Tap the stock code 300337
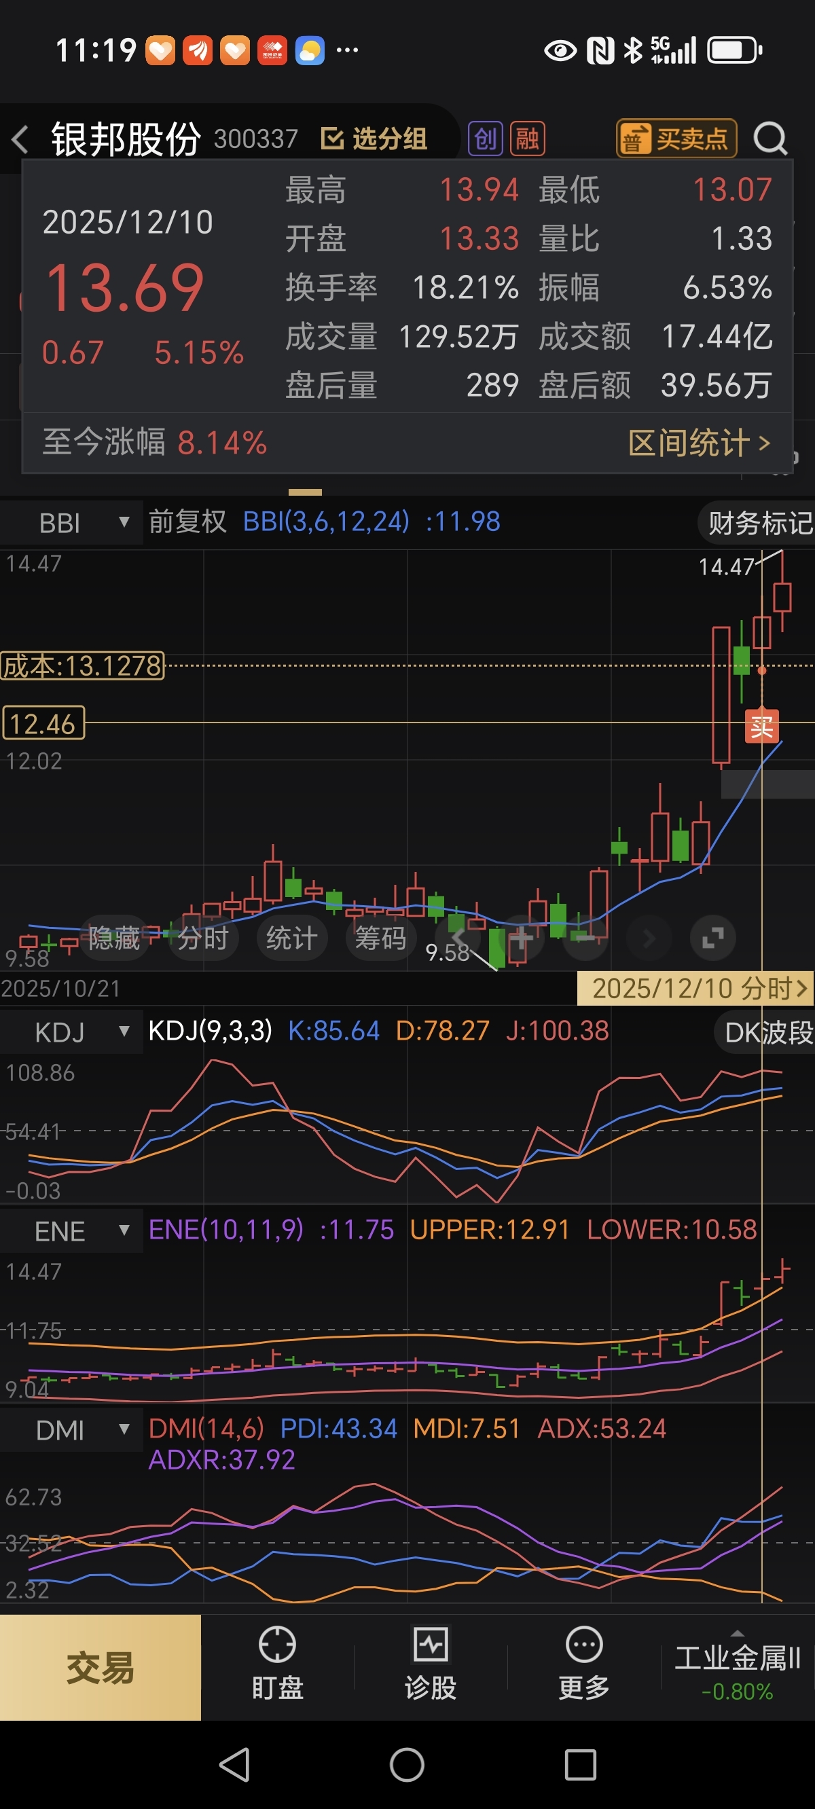This screenshot has width=815, height=1809. point(256,139)
